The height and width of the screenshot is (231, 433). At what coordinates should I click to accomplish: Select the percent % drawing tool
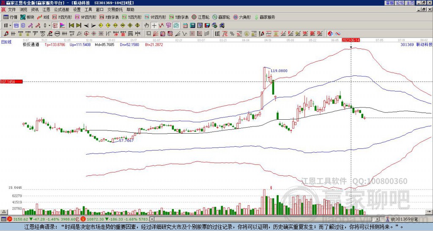pyautogui.click(x=232, y=34)
